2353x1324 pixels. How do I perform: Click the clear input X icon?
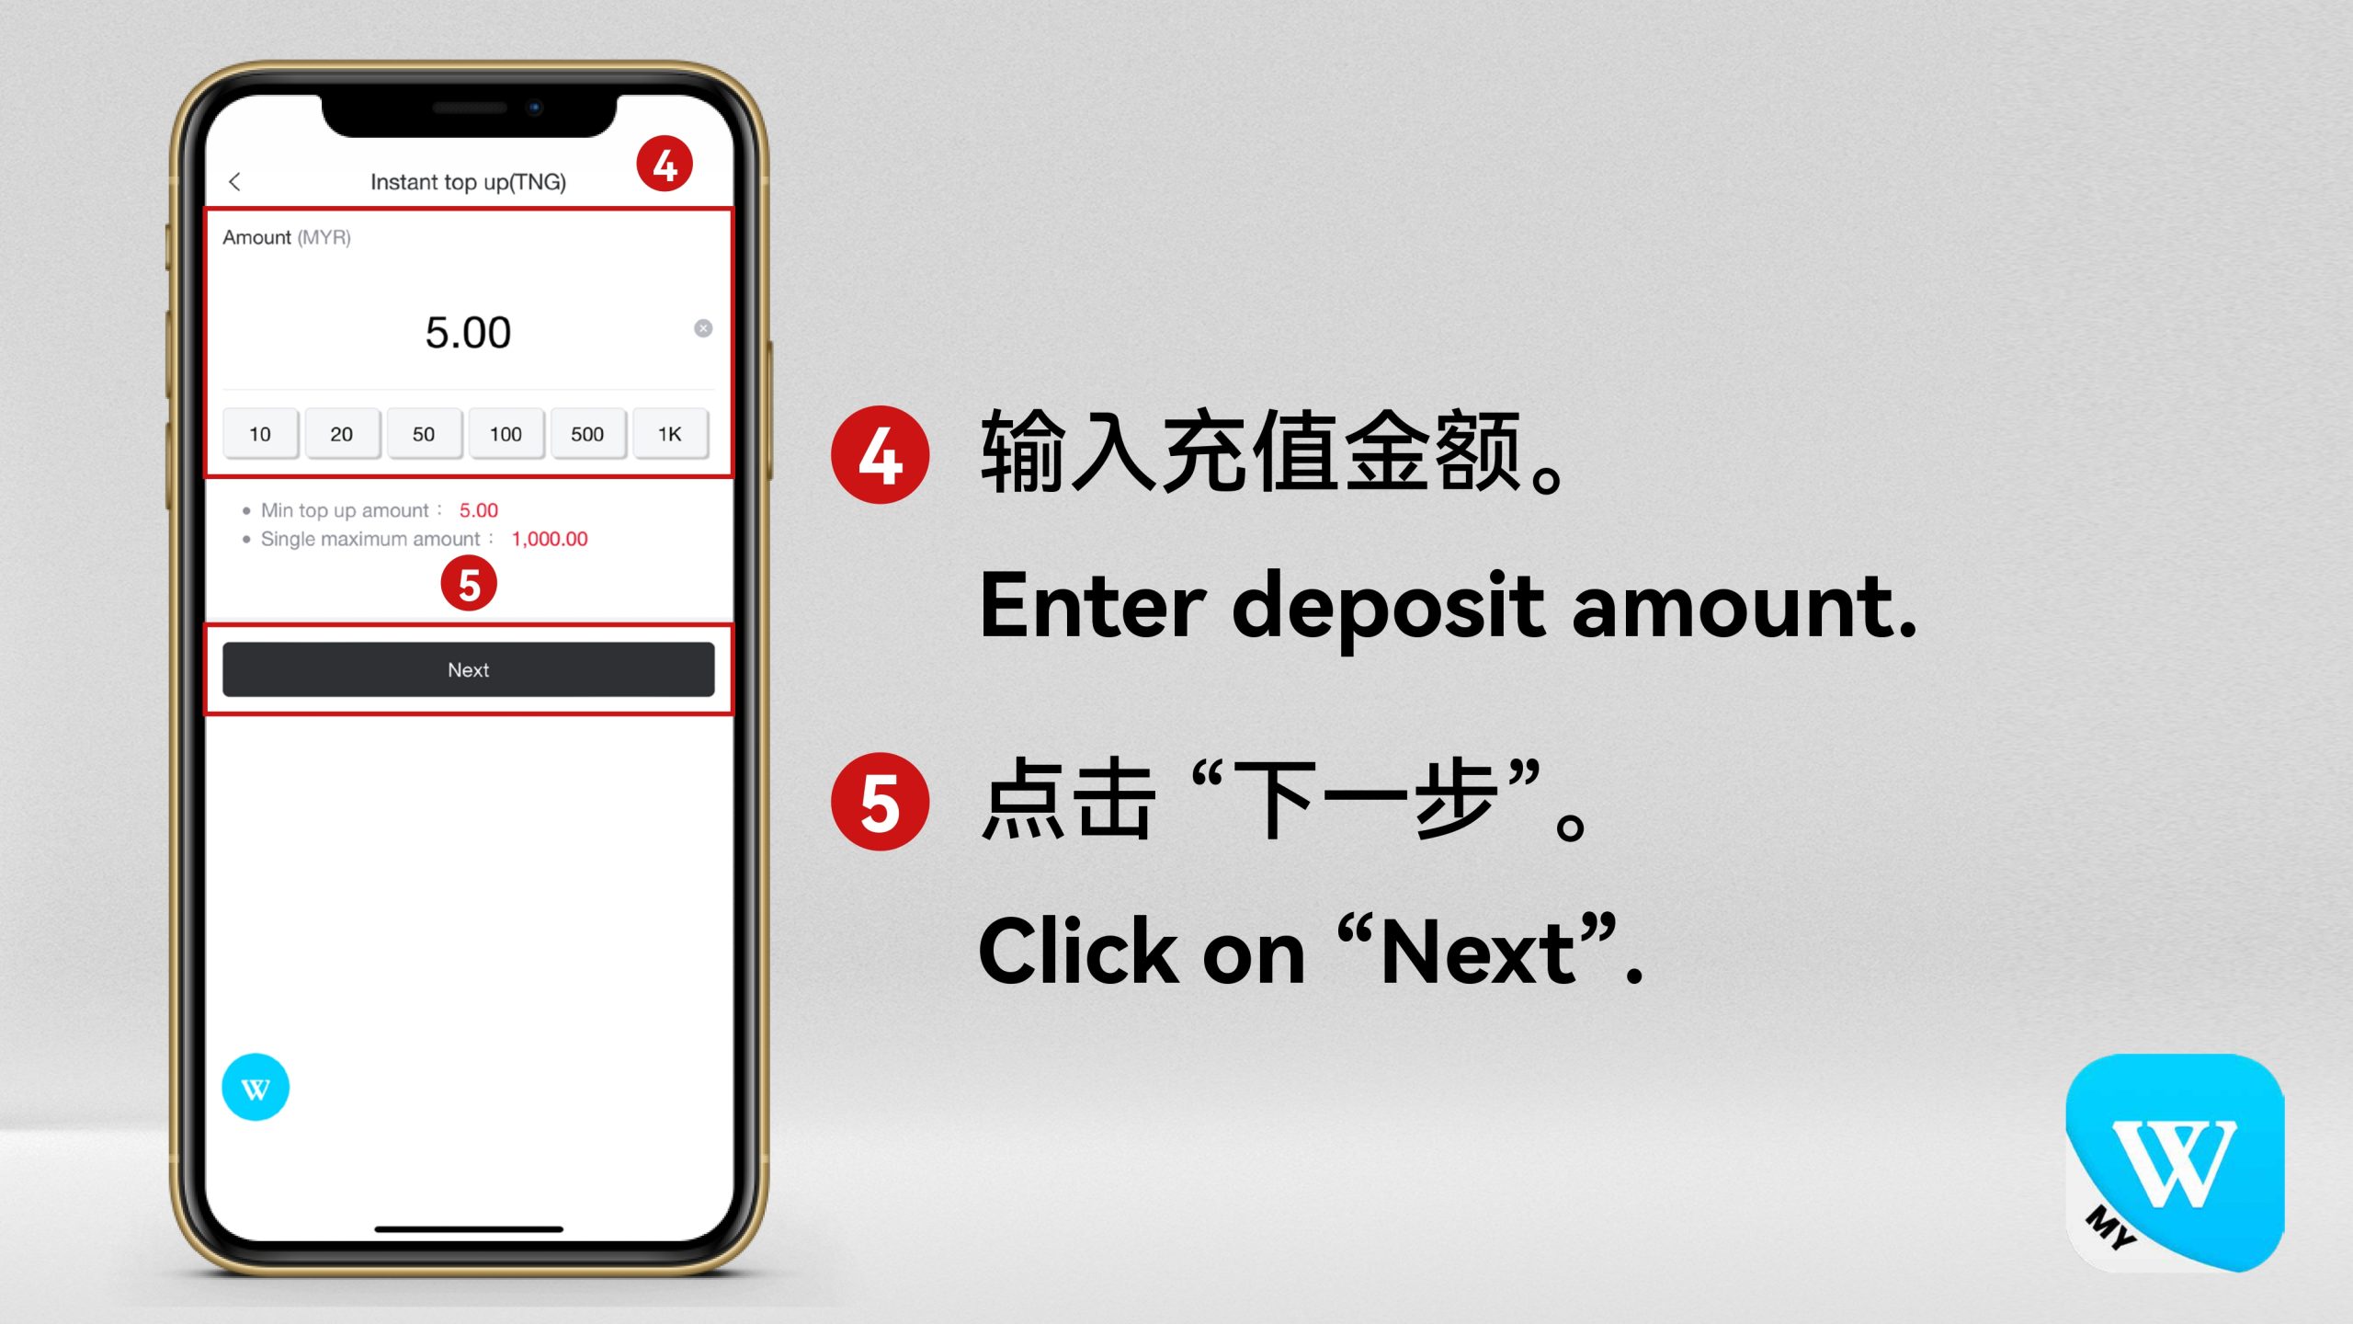pyautogui.click(x=703, y=328)
